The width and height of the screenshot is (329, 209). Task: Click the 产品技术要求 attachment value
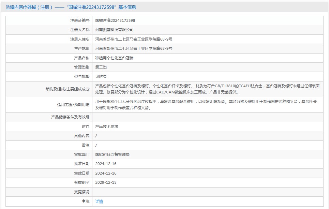(x=107, y=126)
